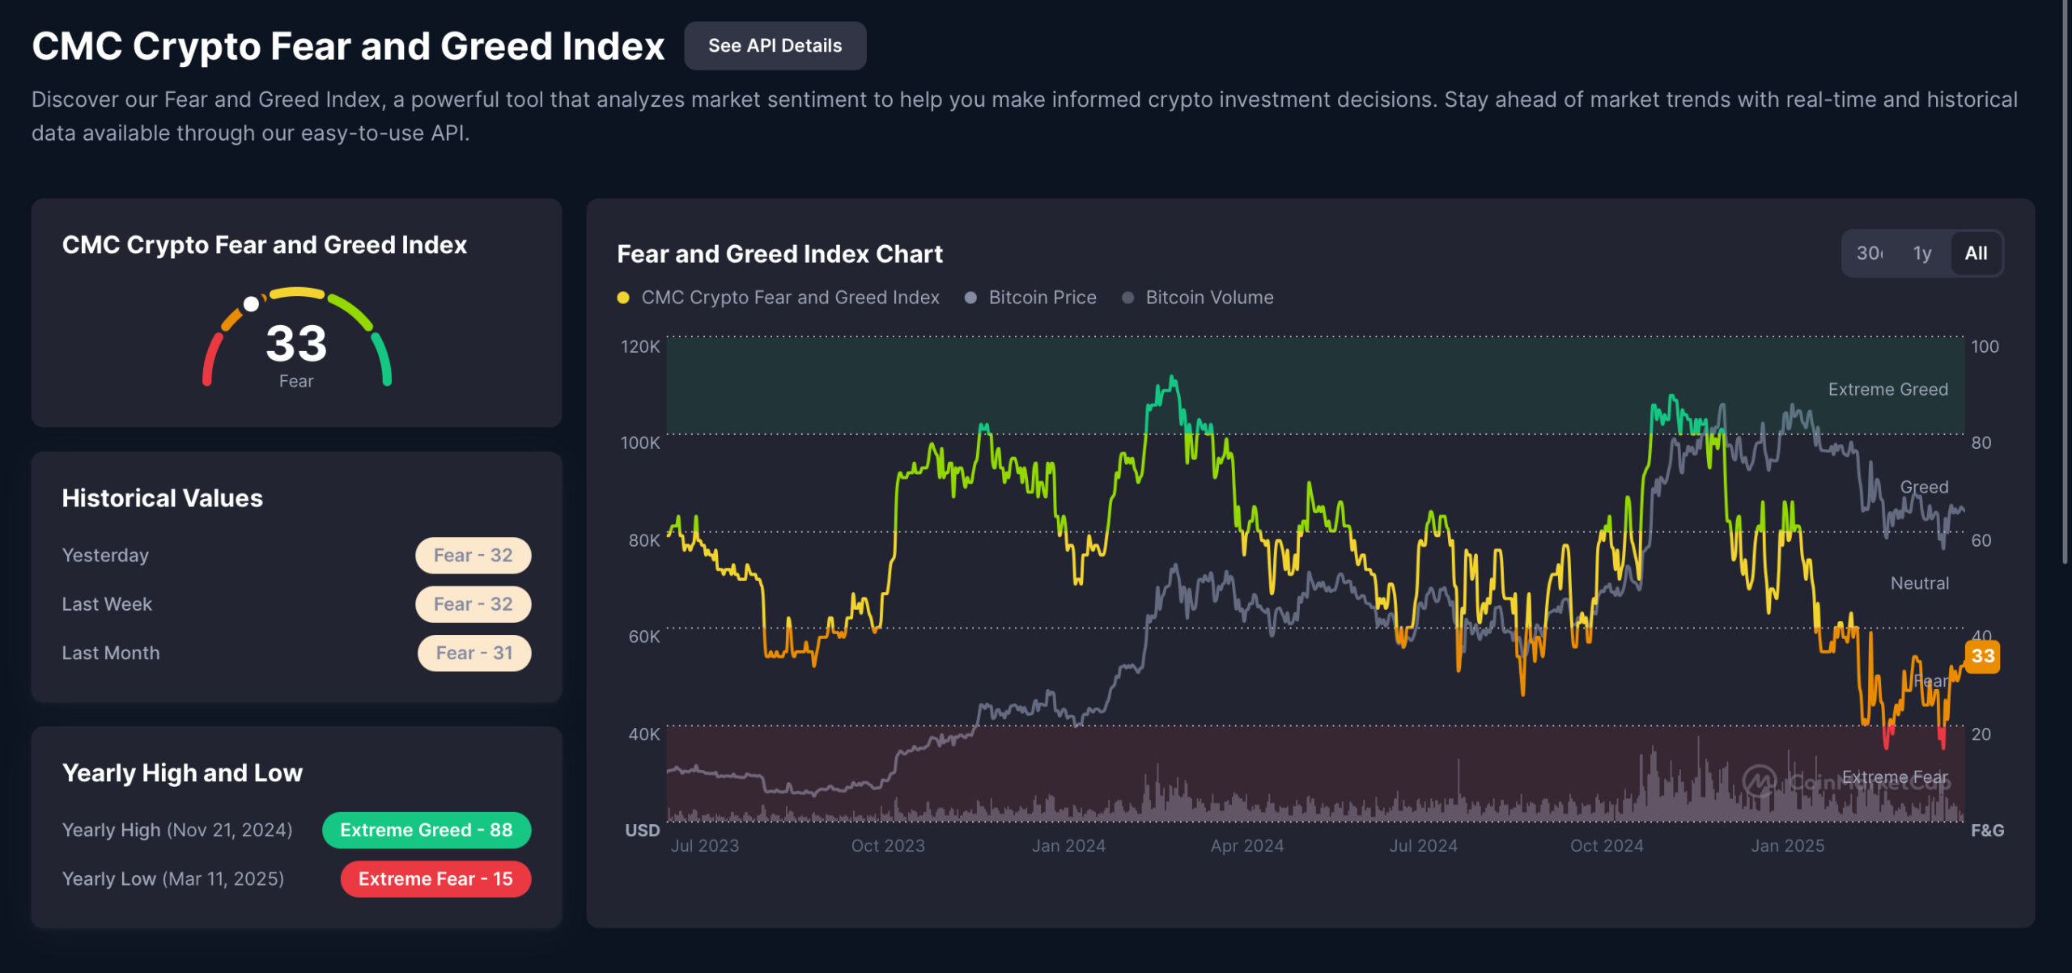Switch chart range to 30d tab
The height and width of the screenshot is (973, 2072).
coord(1869,253)
